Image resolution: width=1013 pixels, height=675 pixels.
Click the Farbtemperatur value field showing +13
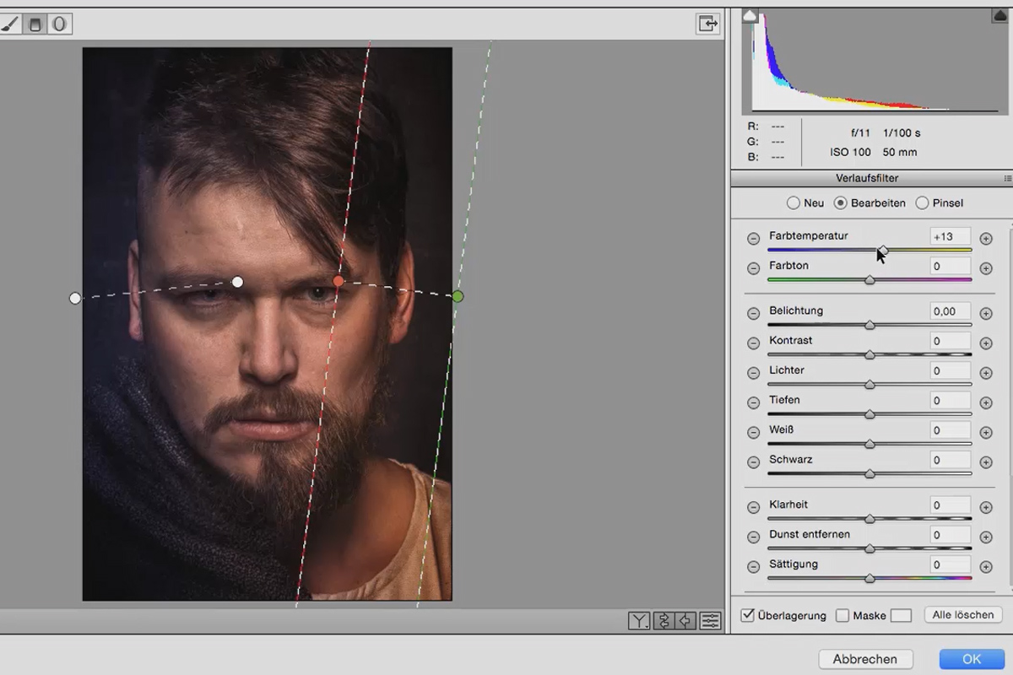(x=949, y=237)
